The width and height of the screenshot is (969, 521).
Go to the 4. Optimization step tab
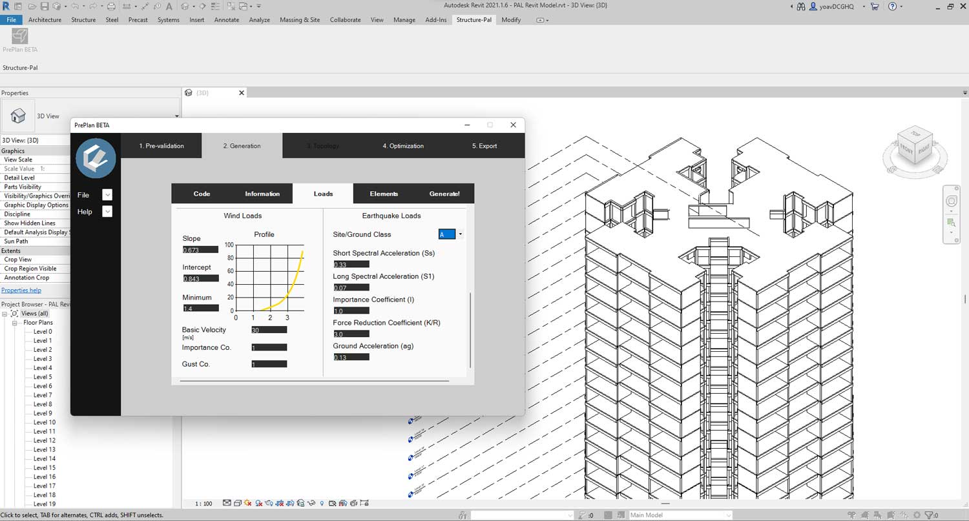pyautogui.click(x=403, y=146)
